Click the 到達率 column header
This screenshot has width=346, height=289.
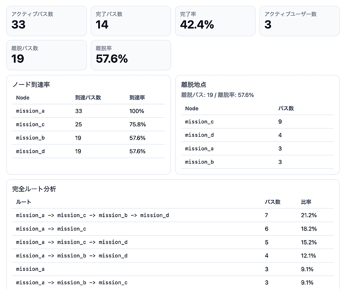(x=138, y=98)
